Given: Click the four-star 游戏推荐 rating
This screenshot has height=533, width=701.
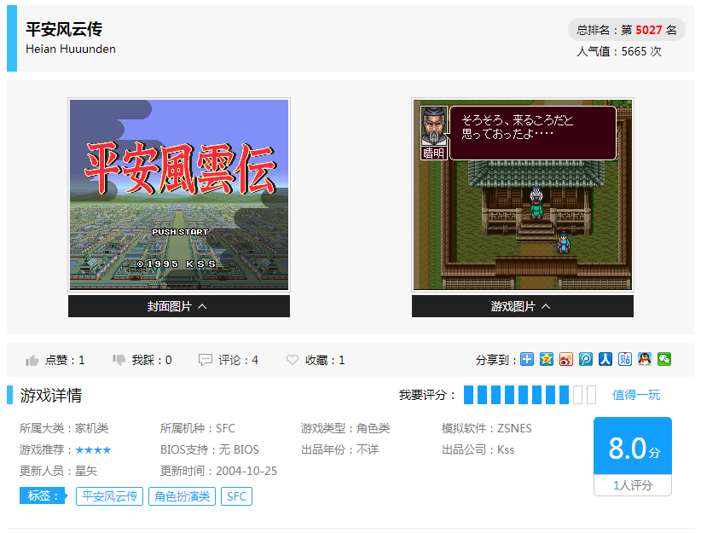Looking at the screenshot, I should click(x=93, y=449).
